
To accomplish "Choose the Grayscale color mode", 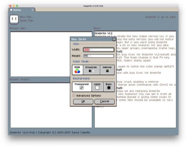I will (91, 69).
